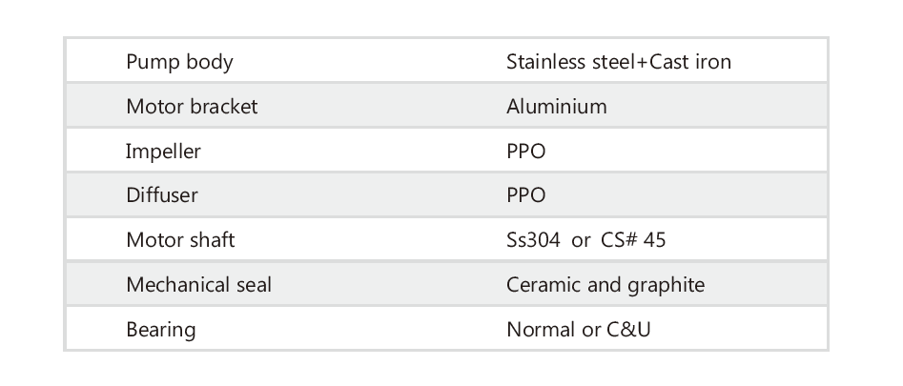This screenshot has height=386, width=903.
Task: Click the Mechanical seal row label
Action: (198, 285)
